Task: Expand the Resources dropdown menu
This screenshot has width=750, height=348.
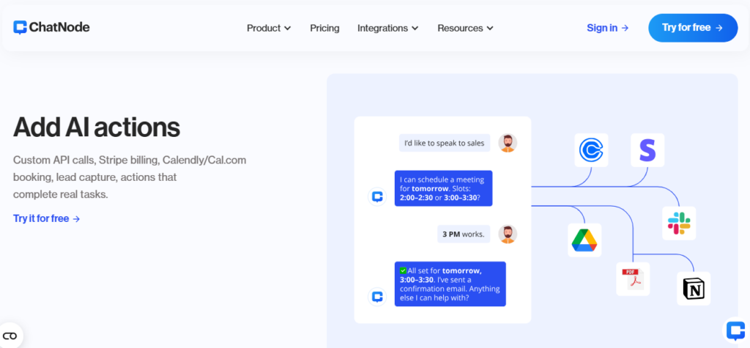Action: tap(465, 29)
